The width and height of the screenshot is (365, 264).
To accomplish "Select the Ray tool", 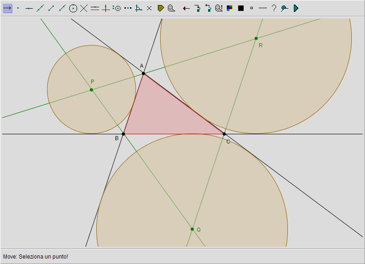I will pos(62,8).
